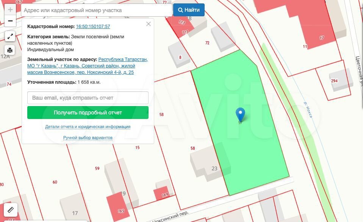The height and width of the screenshot is (222, 363).
Task: Click Ручной выбор вариантов link
Action: click(x=88, y=138)
